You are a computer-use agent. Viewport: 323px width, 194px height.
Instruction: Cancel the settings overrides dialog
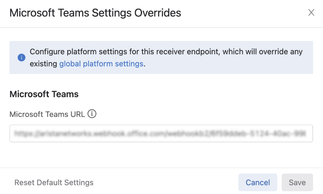(258, 183)
